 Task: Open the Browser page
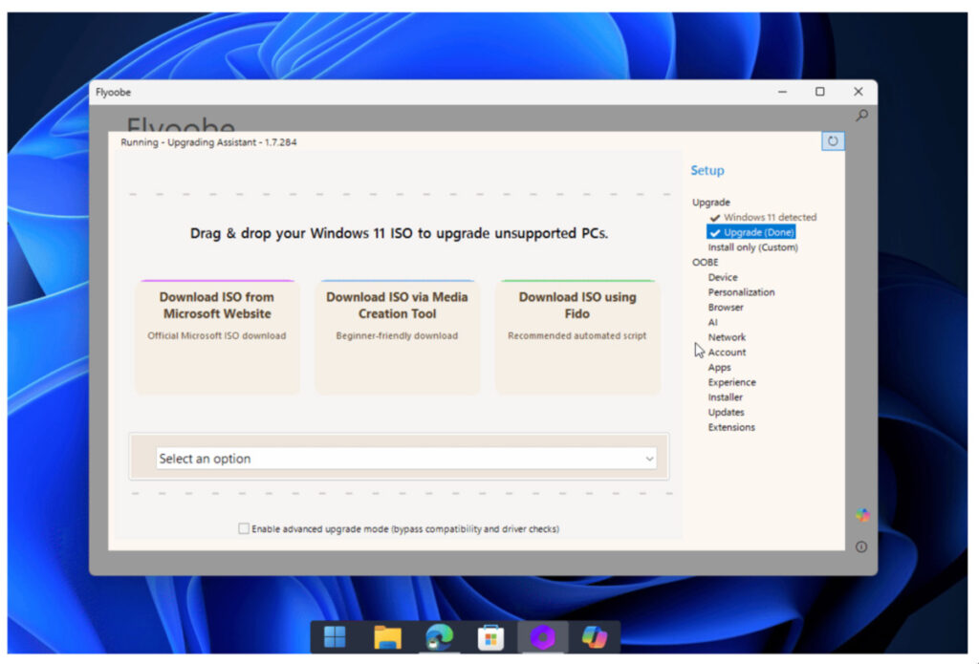pyautogui.click(x=726, y=307)
